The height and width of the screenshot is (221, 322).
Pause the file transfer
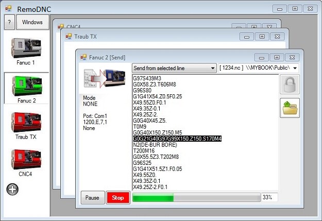92,198
